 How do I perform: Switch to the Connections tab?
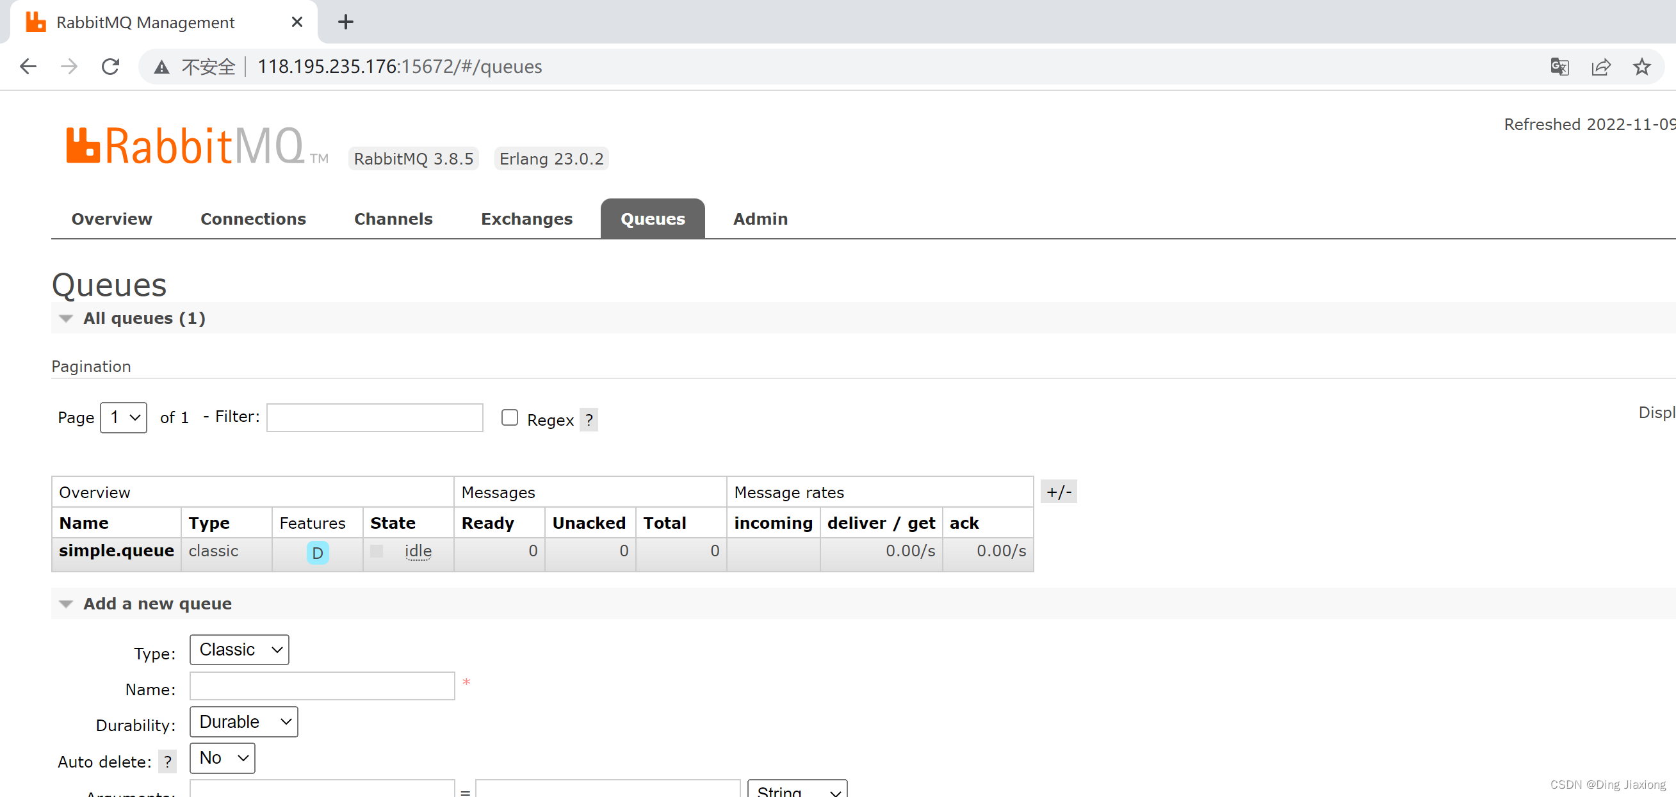253,220
